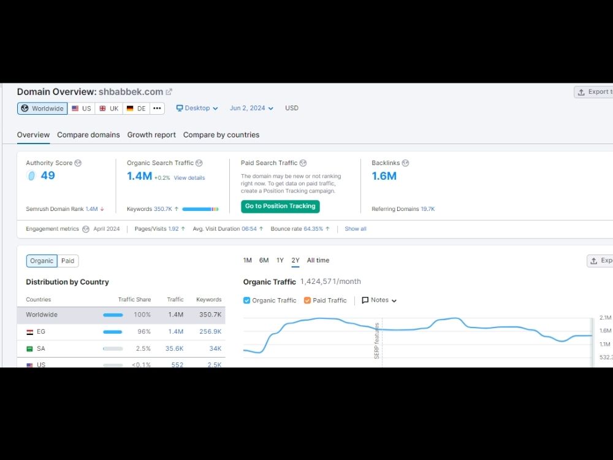Open the Growth report tab
The width and height of the screenshot is (613, 460).
[151, 135]
